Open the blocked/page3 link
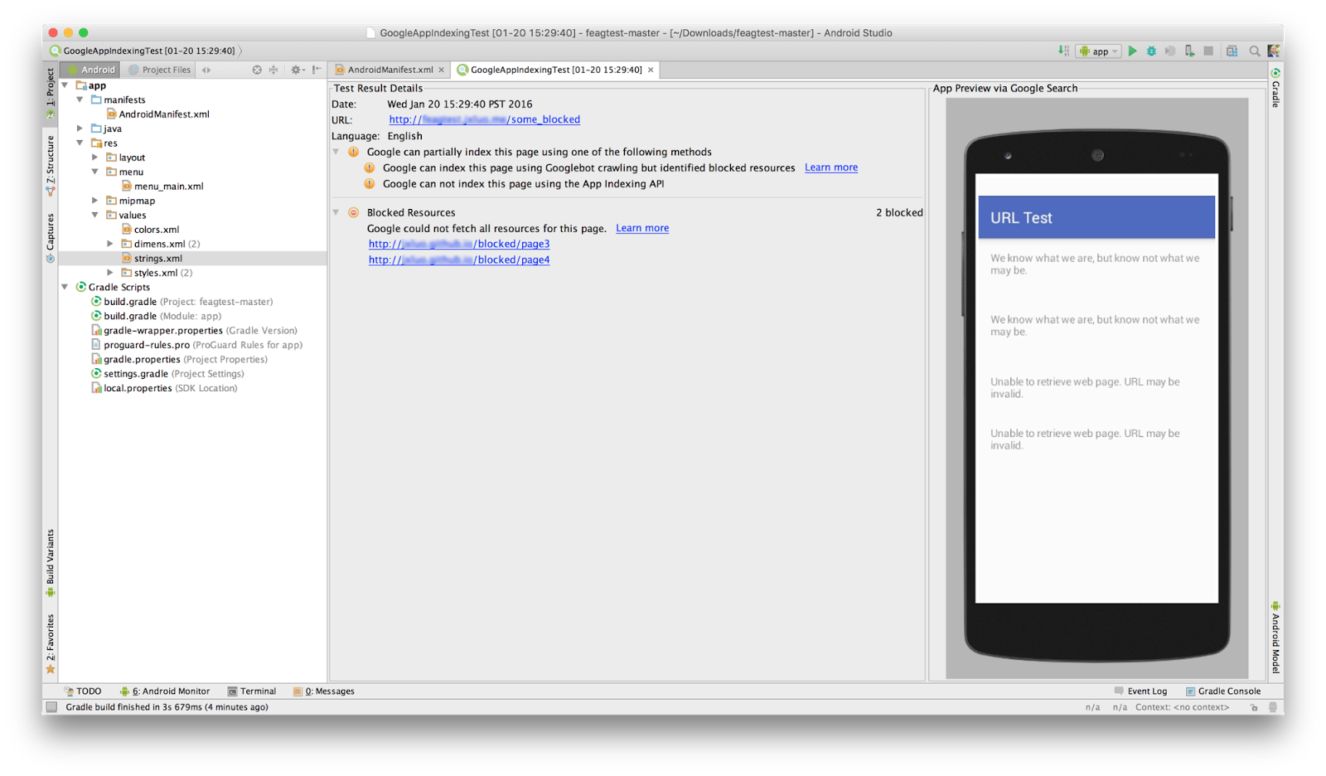This screenshot has width=1326, height=776. (x=459, y=244)
